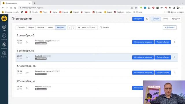Go to previous period with left arrow
Image resolution: width=185 pixels, height=104 pixels.
69,28
